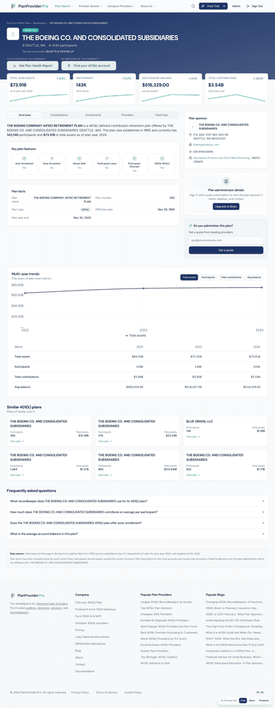The width and height of the screenshot is (275, 708).
Task: Click the Total assets chart legend marker
Action: pyautogui.click(x=126, y=336)
